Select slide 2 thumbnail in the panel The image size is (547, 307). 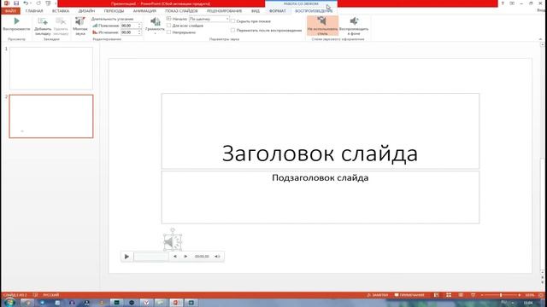[x=51, y=116]
